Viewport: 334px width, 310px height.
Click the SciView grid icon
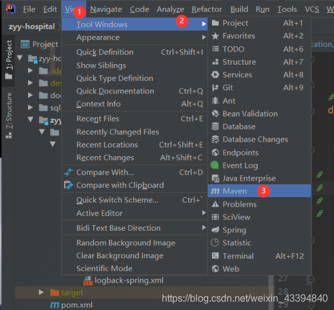point(216,217)
